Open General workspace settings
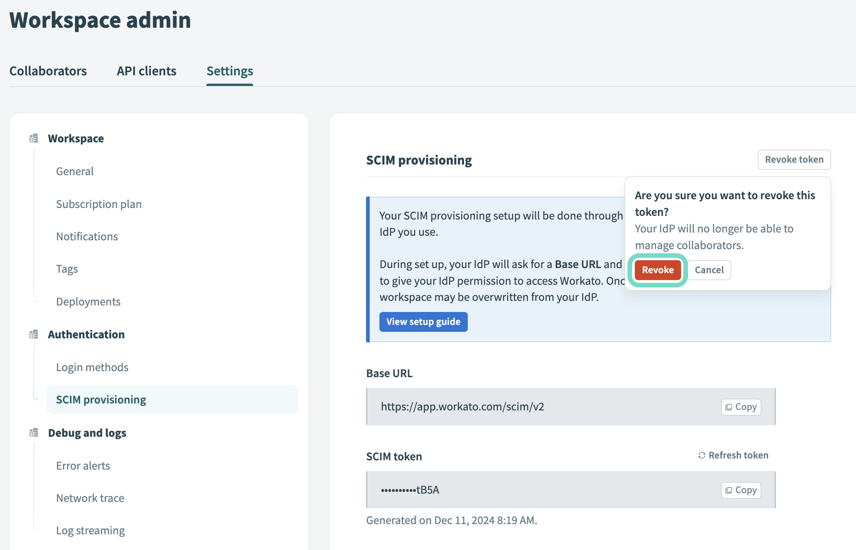This screenshot has height=550, width=856. (x=74, y=171)
